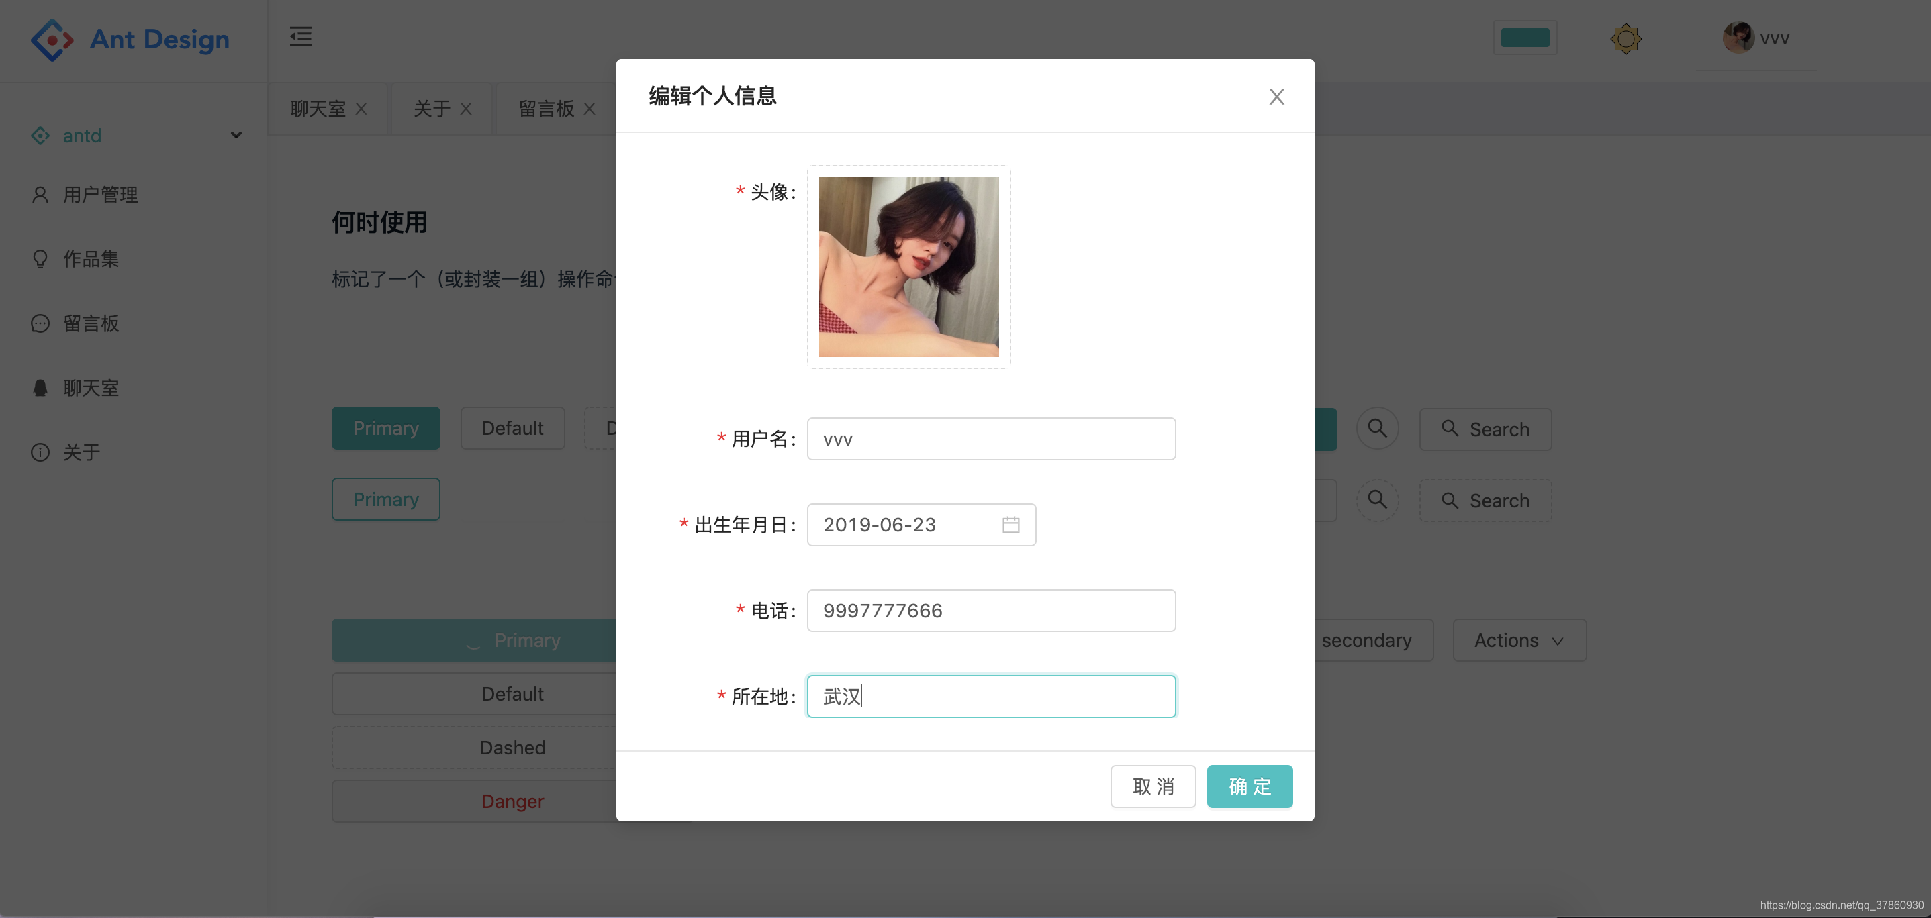The image size is (1931, 918).
Task: Click the solid circle search icon button
Action: click(1377, 429)
